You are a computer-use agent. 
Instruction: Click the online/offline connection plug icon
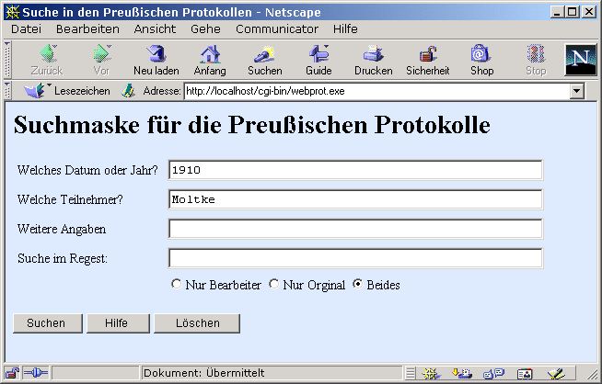36,372
